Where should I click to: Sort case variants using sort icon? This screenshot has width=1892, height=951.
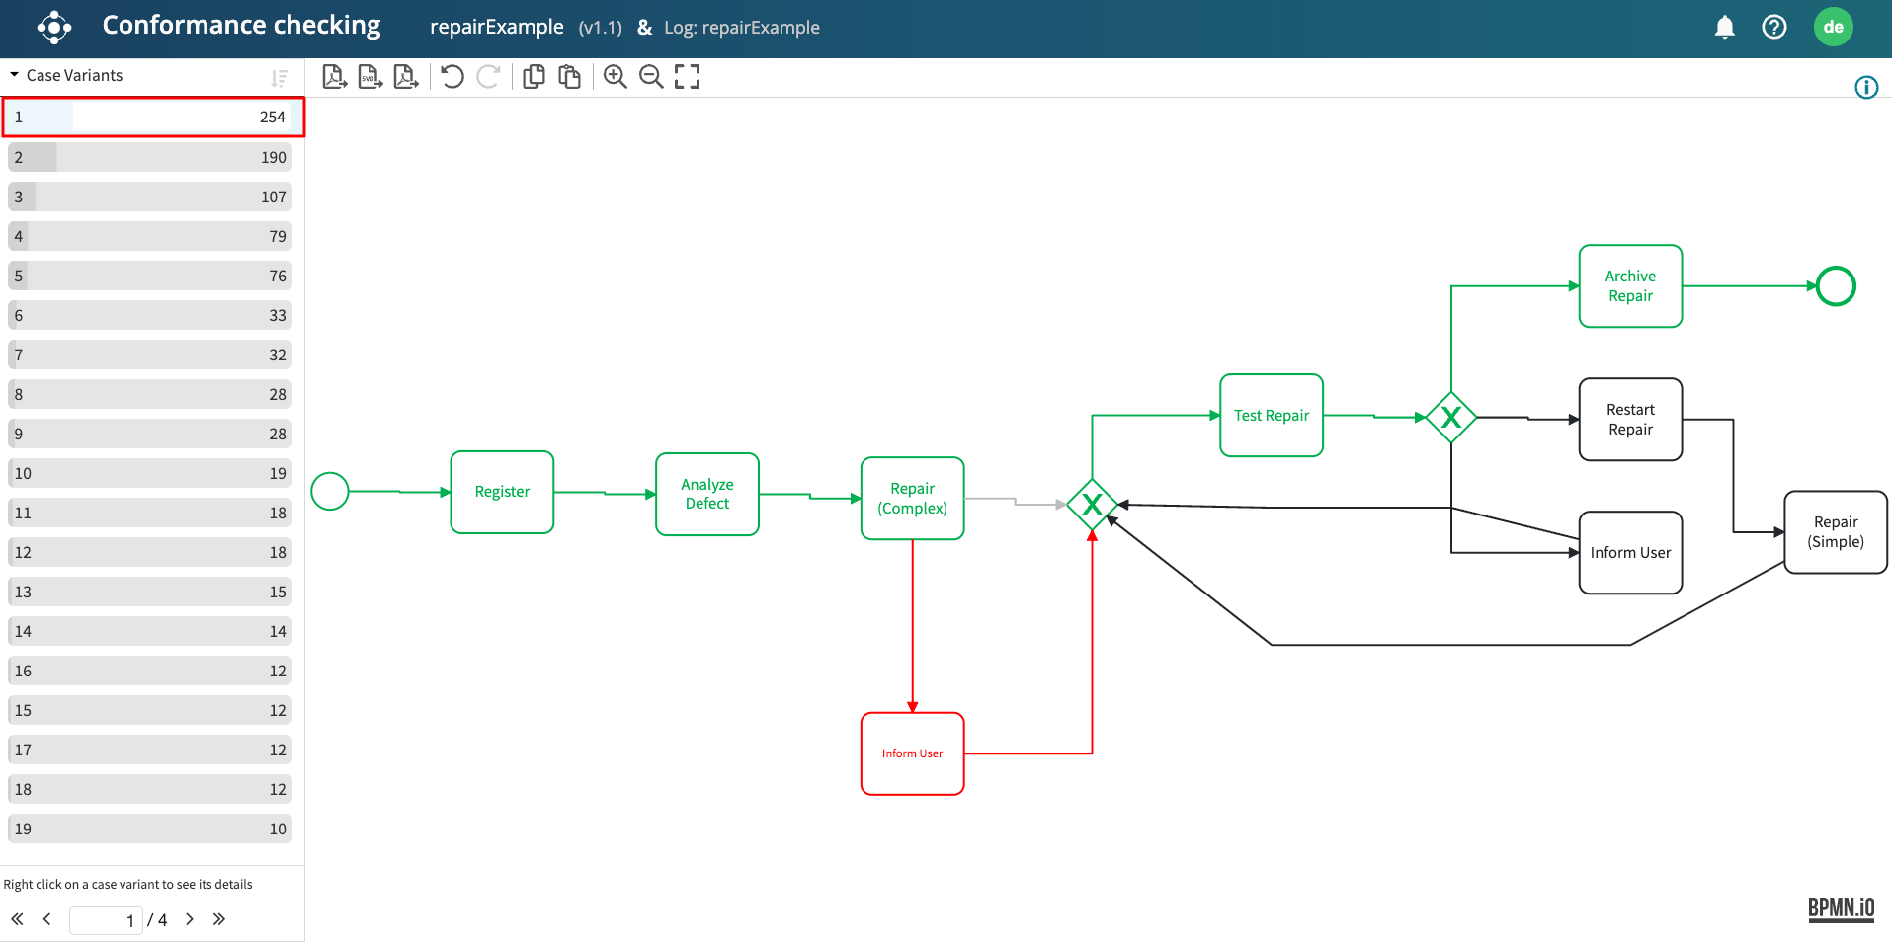[x=280, y=78]
